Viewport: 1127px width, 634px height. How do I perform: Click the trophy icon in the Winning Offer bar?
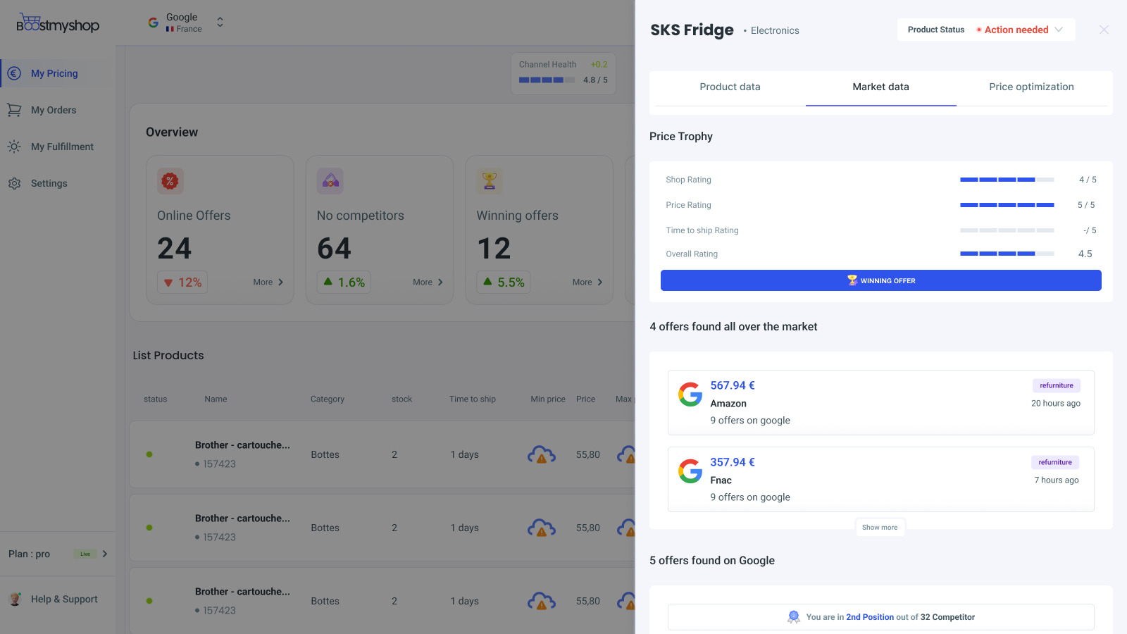(x=852, y=280)
